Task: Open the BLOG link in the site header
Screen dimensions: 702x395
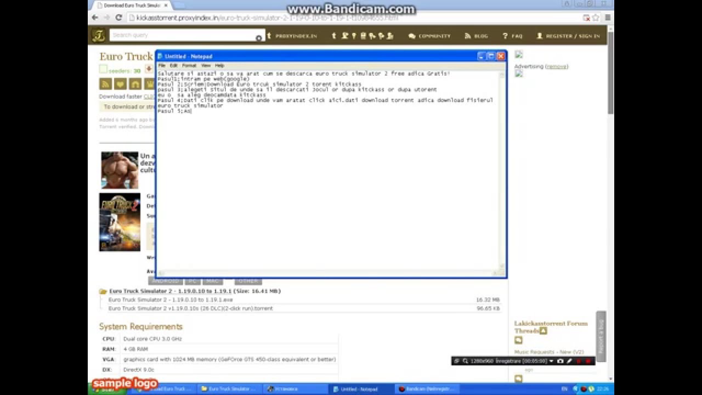Action: pos(476,36)
